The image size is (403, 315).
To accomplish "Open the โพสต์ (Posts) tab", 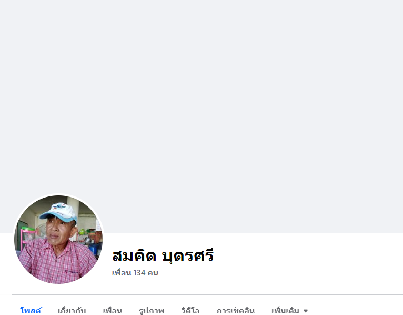I will (x=31, y=311).
